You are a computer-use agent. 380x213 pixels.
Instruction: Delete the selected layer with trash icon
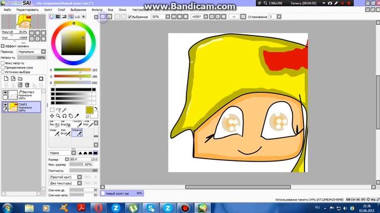point(27,85)
